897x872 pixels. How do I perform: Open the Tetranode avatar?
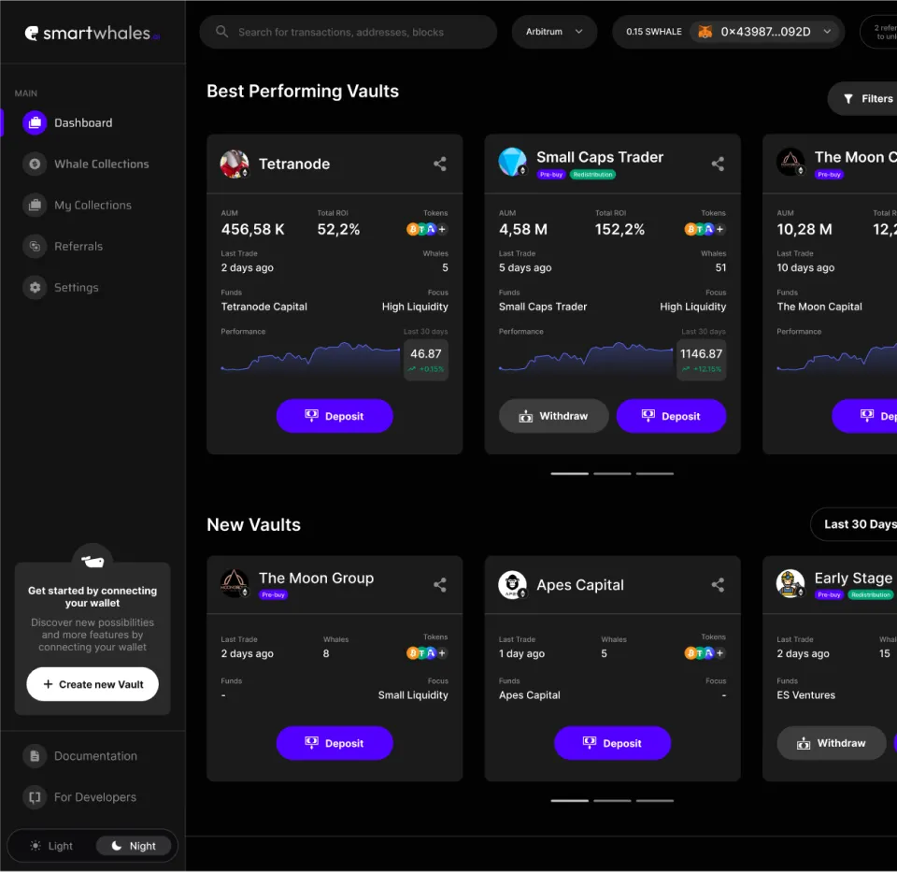pyautogui.click(x=235, y=164)
